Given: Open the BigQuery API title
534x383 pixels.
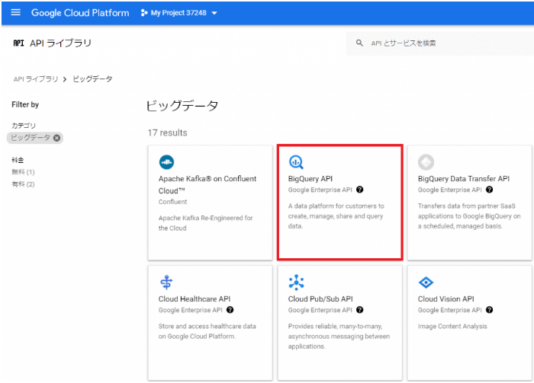Looking at the screenshot, I should click(310, 179).
